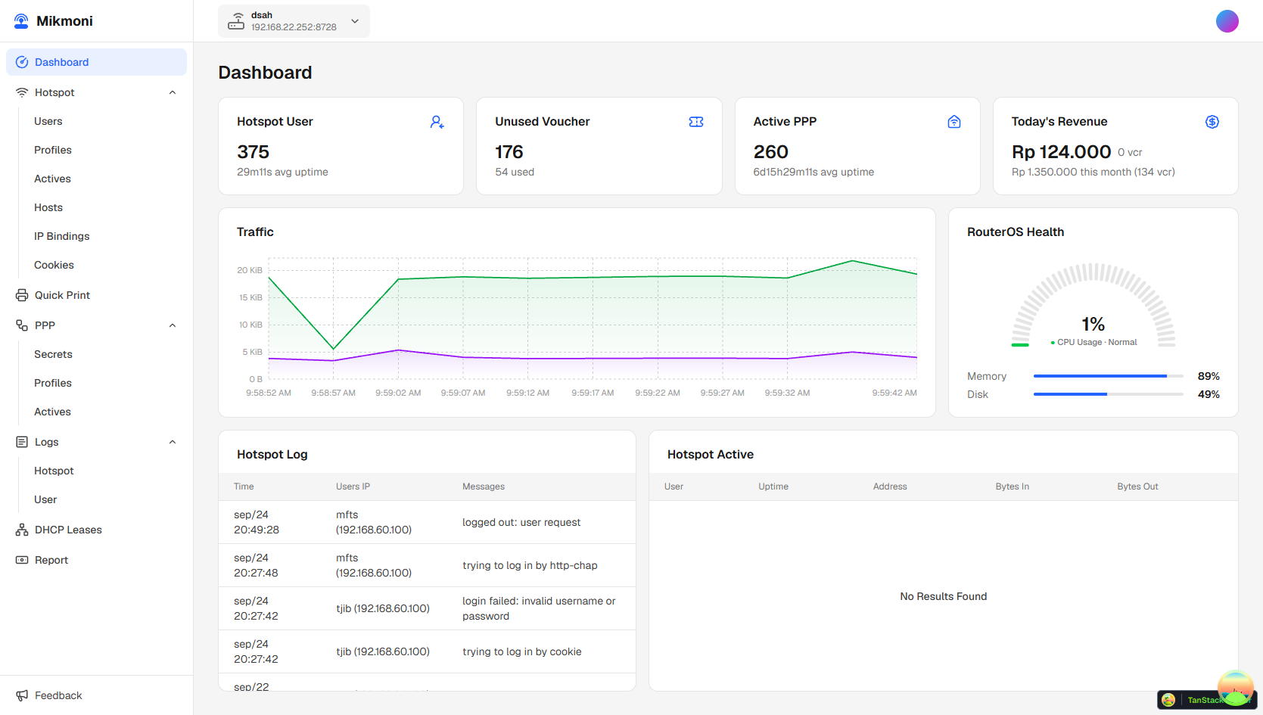Click the PPP section icon

(x=22, y=325)
